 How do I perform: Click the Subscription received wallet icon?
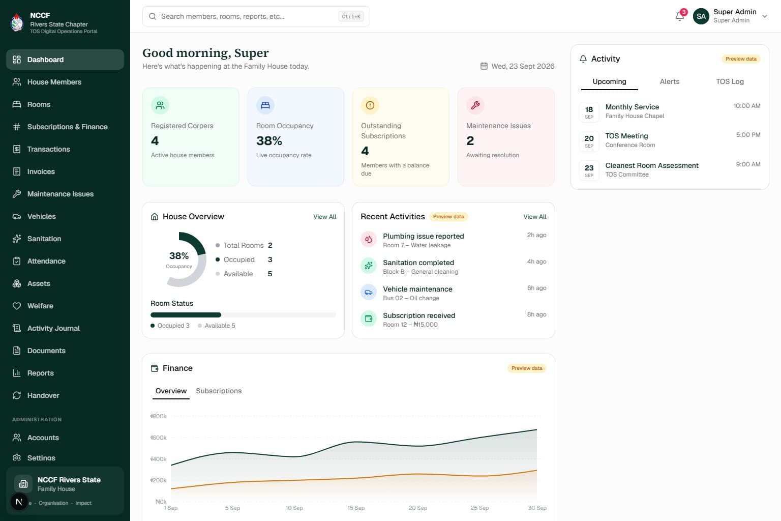(x=369, y=319)
